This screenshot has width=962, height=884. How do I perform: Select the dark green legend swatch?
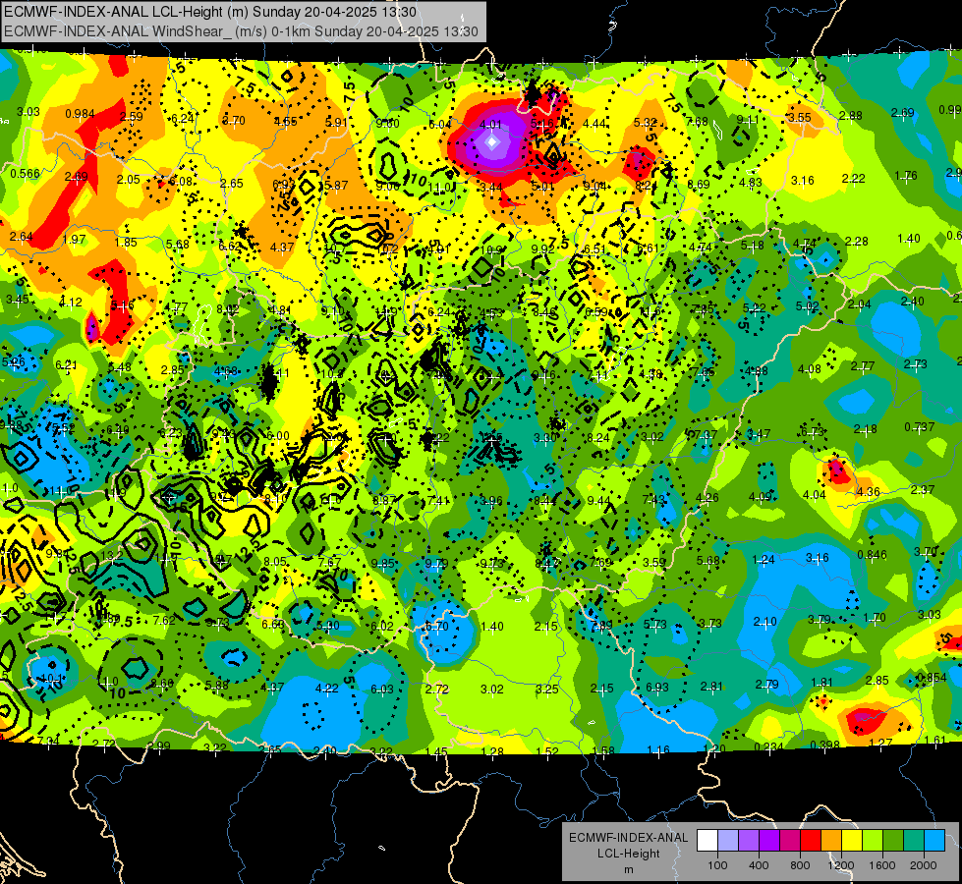893,841
